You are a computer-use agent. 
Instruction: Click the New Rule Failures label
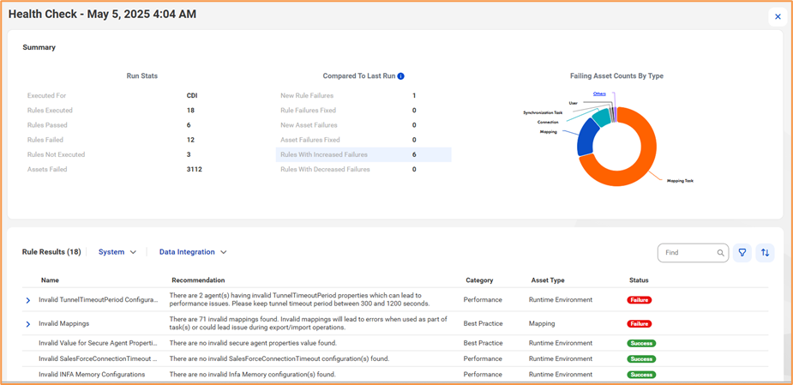[x=307, y=96]
